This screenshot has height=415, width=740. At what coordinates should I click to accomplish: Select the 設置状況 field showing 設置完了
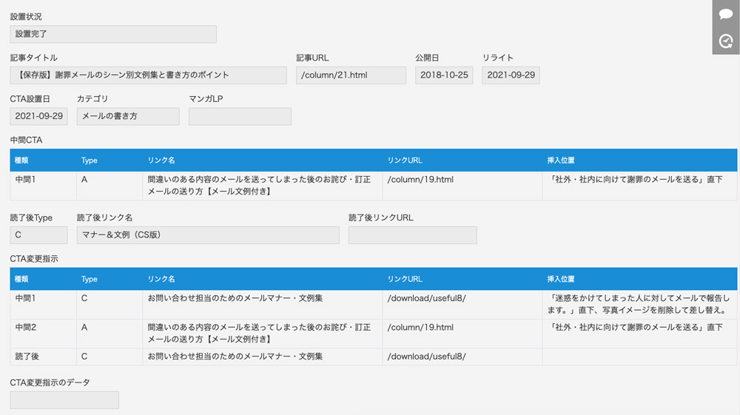pos(113,34)
